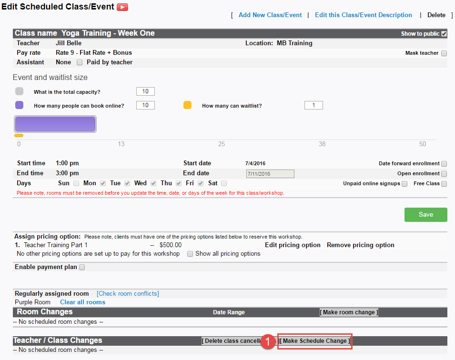This screenshot has height=360, width=455.
Task: Play the red video tutorial icon
Action: click(x=122, y=7)
